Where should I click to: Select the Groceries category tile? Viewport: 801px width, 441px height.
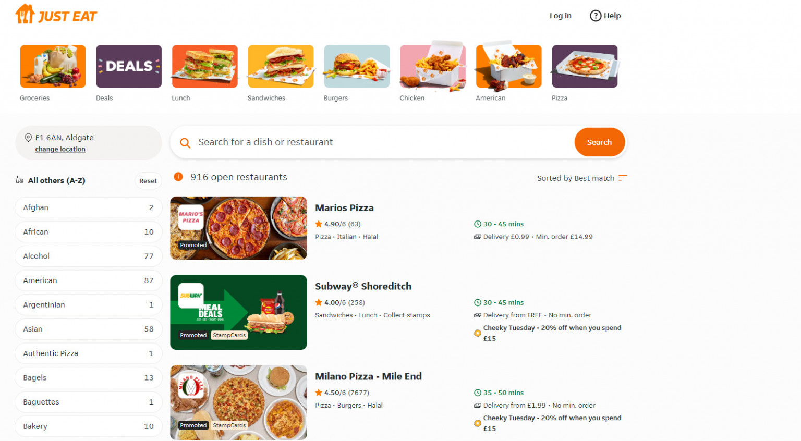pos(52,66)
